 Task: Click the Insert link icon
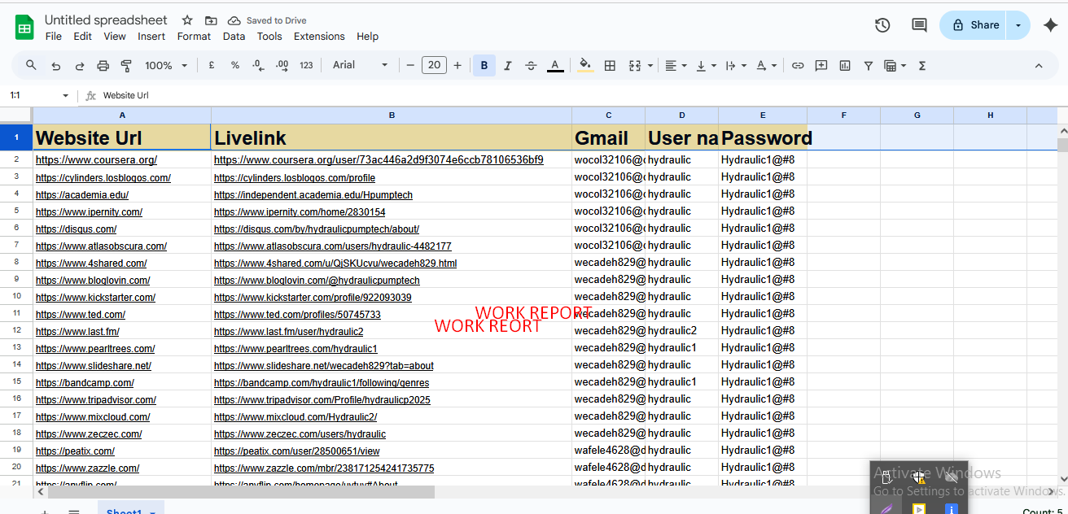pyautogui.click(x=798, y=66)
